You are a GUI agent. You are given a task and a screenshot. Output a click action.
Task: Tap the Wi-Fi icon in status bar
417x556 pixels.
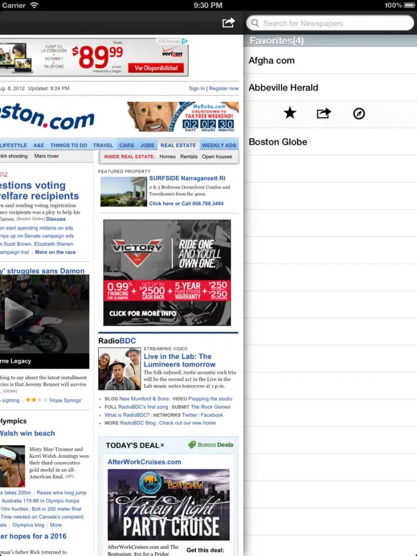coord(34,6)
